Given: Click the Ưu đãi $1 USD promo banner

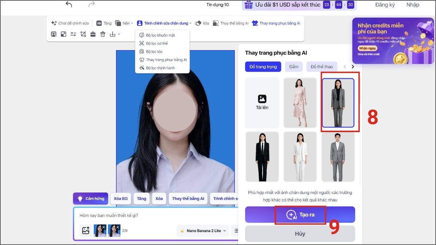Looking at the screenshot, I should [x=299, y=5].
